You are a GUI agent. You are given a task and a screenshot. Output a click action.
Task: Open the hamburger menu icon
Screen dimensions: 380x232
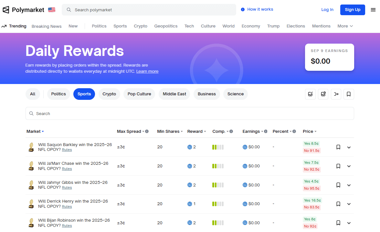click(373, 10)
